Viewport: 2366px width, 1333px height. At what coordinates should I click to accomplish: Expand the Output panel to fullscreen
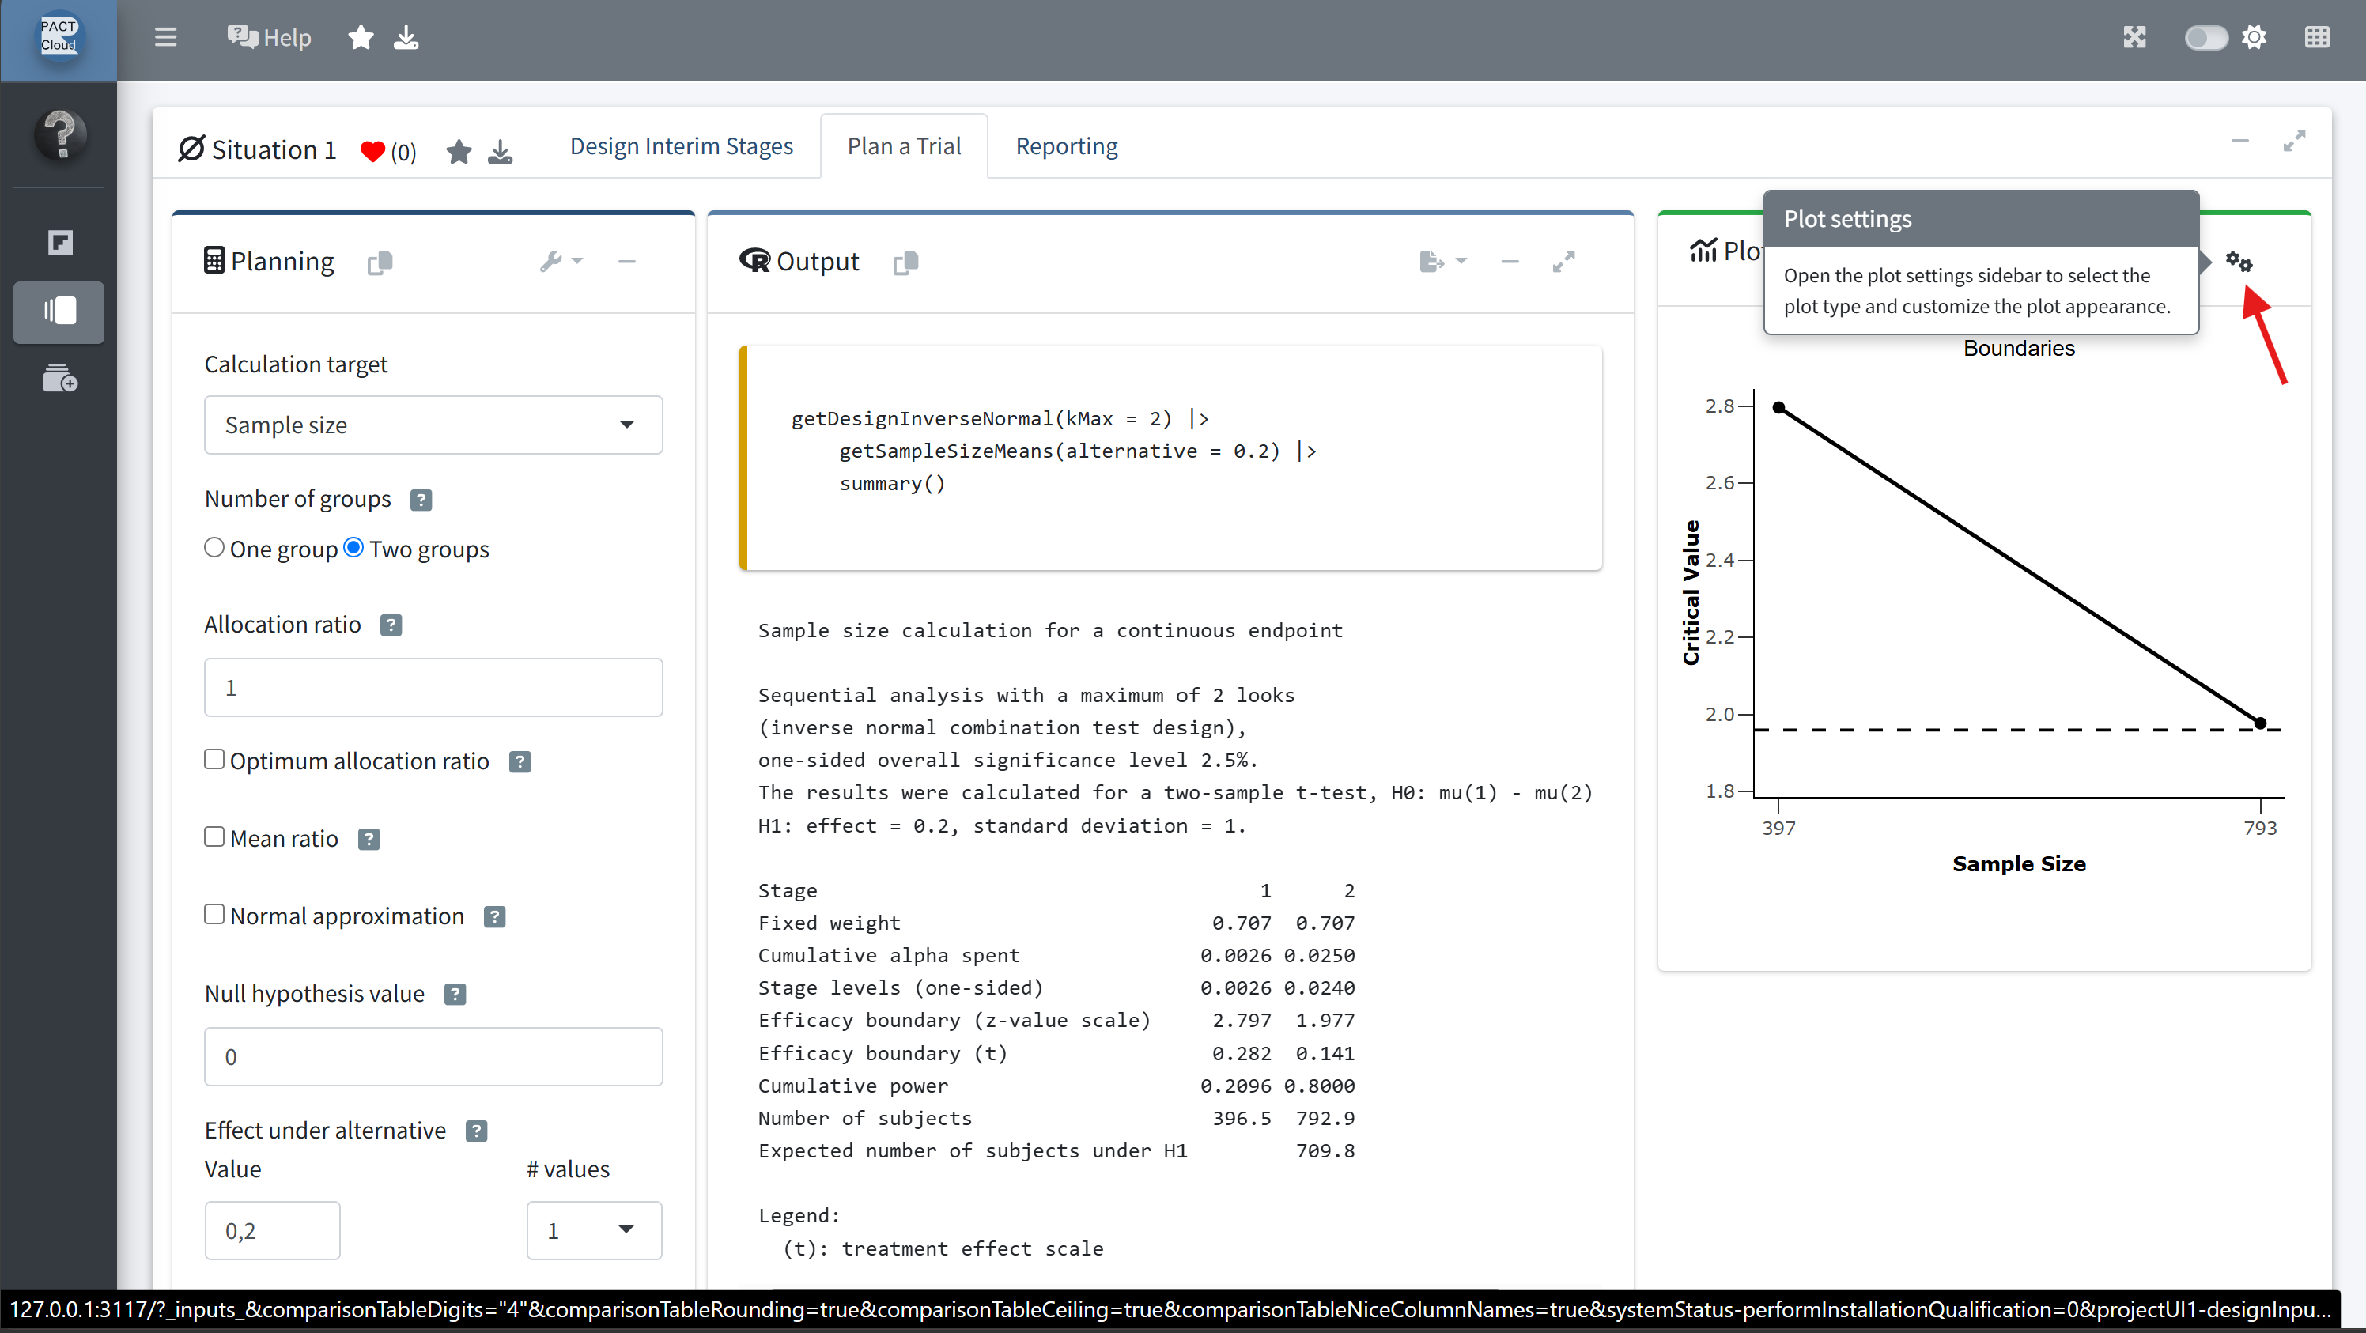pyautogui.click(x=1564, y=262)
